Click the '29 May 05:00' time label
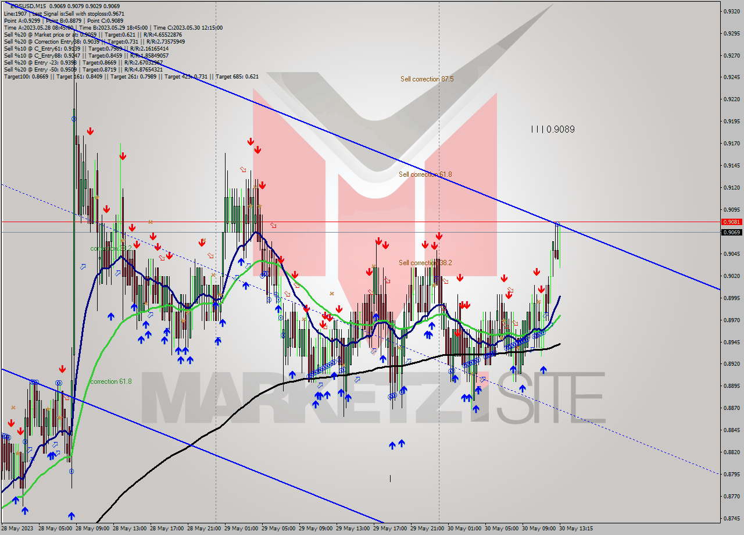744x535 pixels. point(278,529)
